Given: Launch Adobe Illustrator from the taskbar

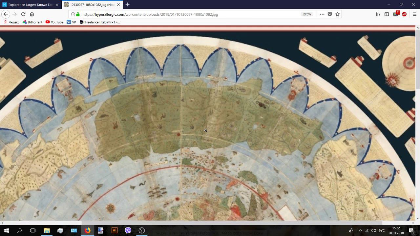Looking at the screenshot, I should click(x=114, y=230).
